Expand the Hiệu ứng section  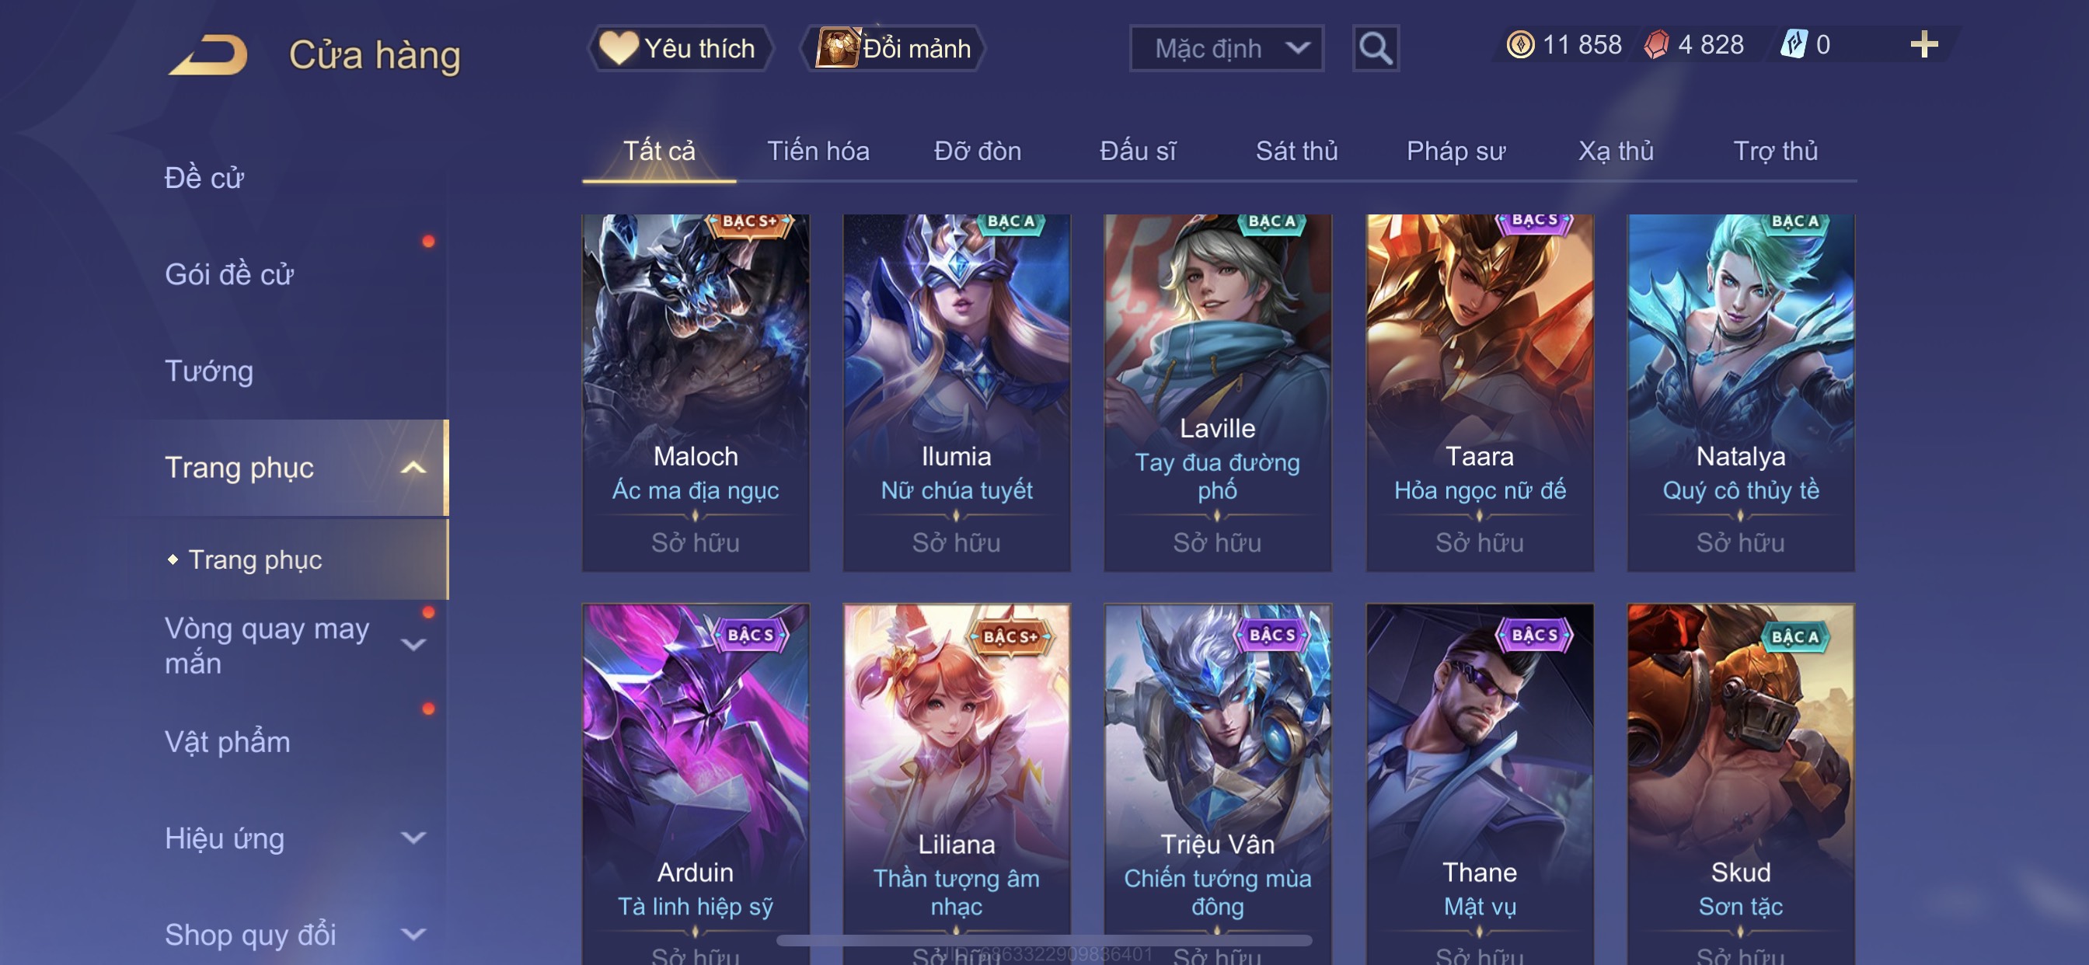(413, 838)
